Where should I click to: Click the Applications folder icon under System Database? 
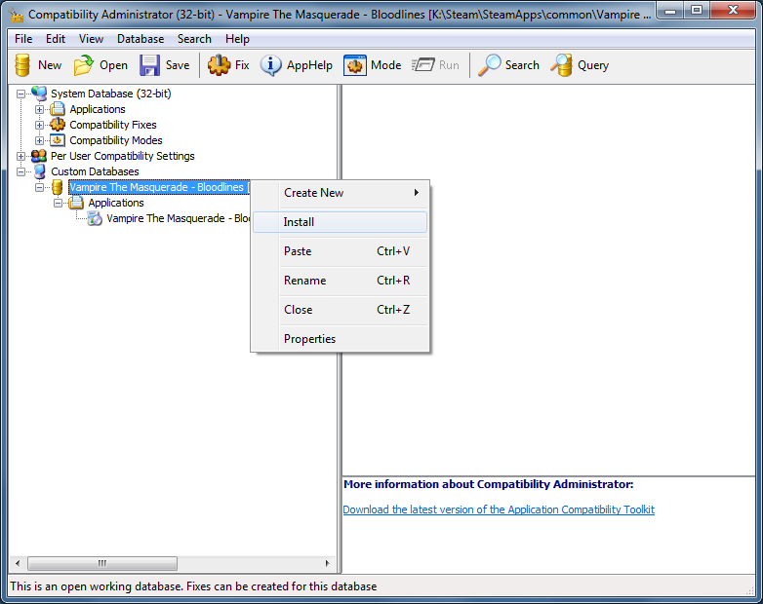[x=58, y=109]
